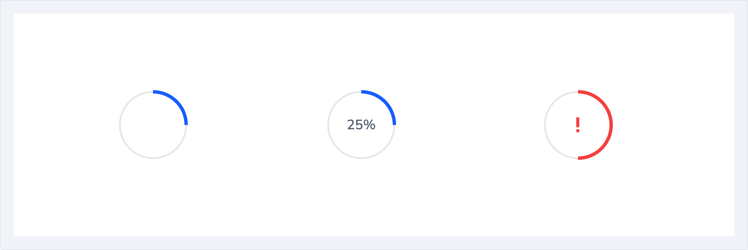Select the blue arc on the 25% progress circle
Image resolution: width=748 pixels, height=250 pixels.
tap(385, 101)
